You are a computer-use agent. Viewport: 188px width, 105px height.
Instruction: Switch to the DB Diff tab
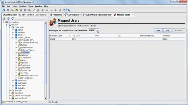click(21, 15)
